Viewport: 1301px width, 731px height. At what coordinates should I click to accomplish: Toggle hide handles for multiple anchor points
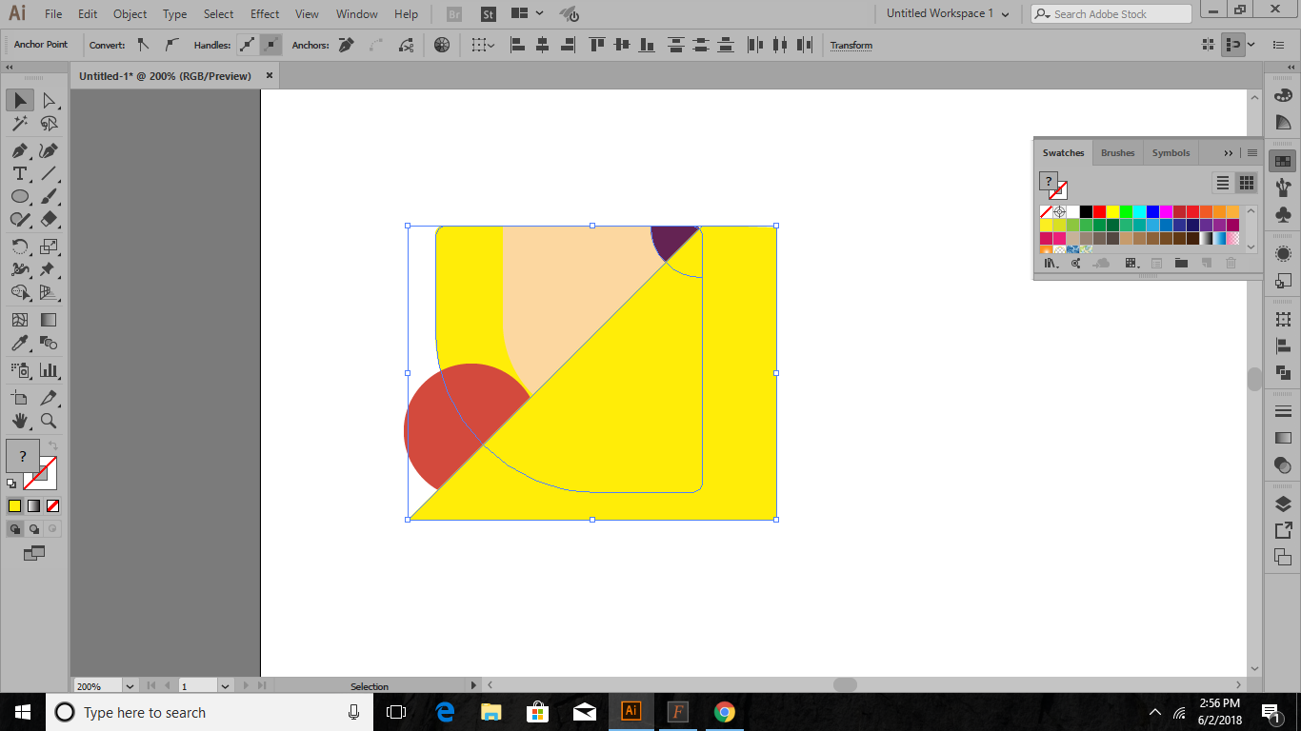click(x=271, y=45)
